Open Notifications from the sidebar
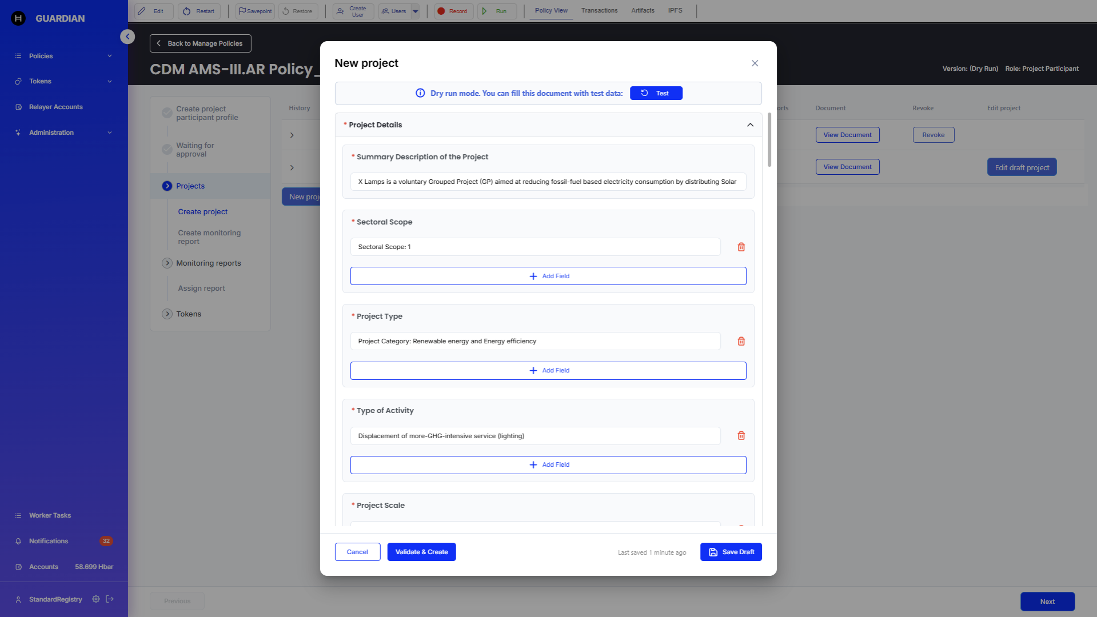 49,541
